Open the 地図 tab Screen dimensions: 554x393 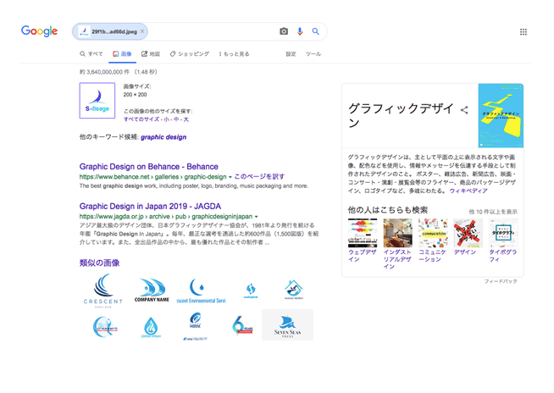point(151,54)
